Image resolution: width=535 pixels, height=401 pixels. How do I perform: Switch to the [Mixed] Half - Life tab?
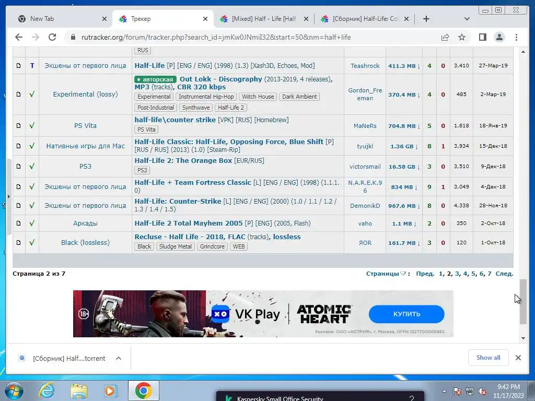[264, 19]
